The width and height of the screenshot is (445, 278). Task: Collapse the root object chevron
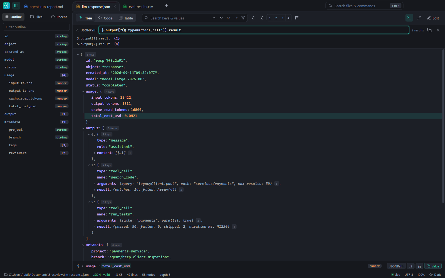coord(78,55)
